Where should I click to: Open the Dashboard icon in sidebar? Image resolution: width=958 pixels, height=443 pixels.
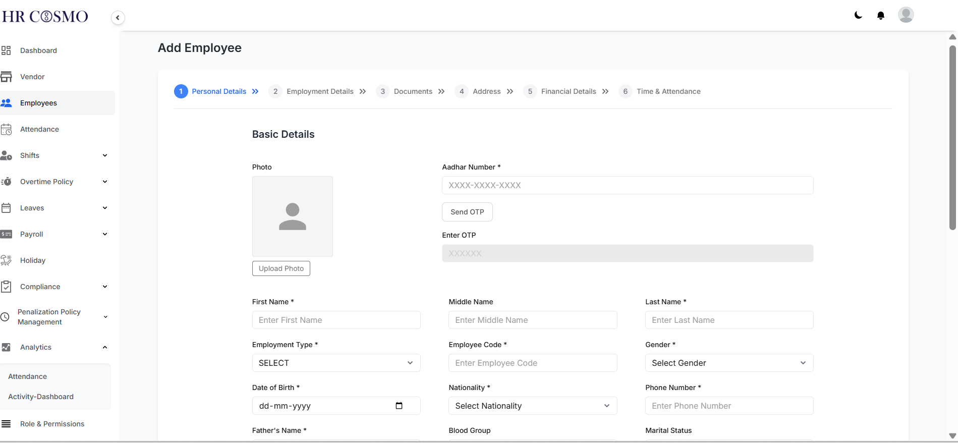click(6, 50)
